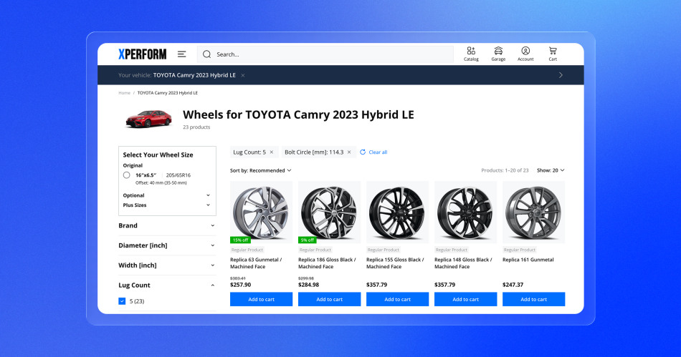Open the Catalog icon in header

[471, 52]
